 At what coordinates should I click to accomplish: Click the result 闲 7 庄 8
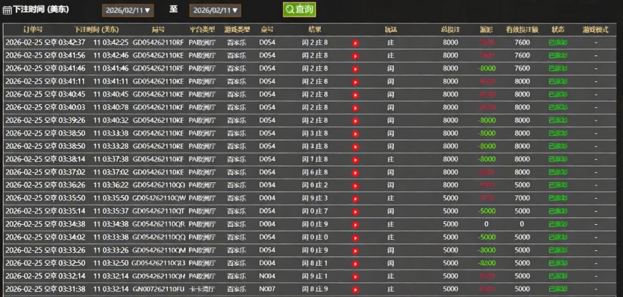click(x=315, y=159)
